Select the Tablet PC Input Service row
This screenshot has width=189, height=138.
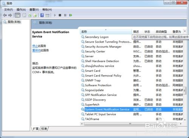point(132,114)
